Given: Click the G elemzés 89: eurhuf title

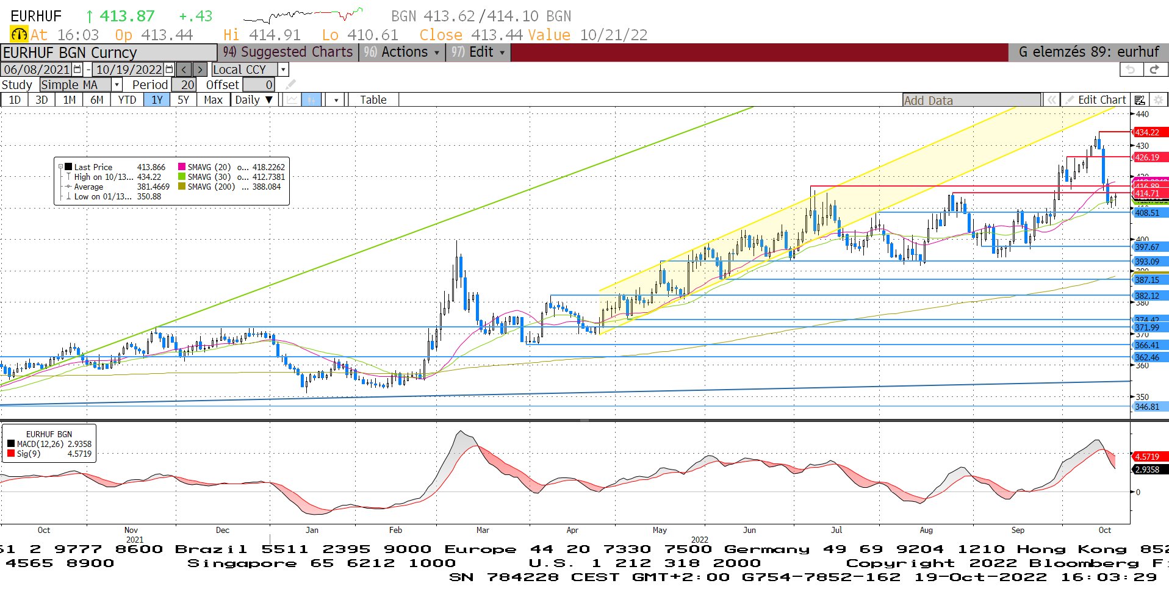Looking at the screenshot, I should tap(1088, 52).
